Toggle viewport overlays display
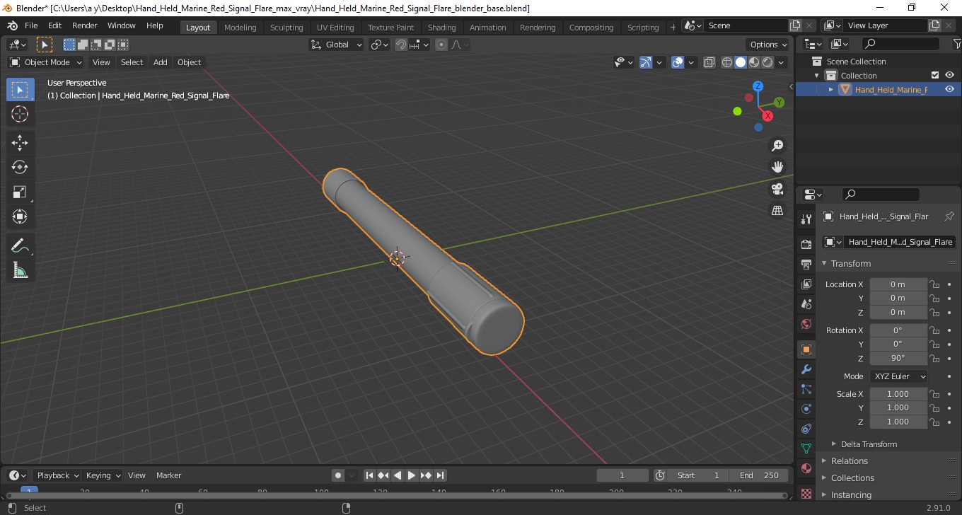962x515 pixels. pos(678,62)
